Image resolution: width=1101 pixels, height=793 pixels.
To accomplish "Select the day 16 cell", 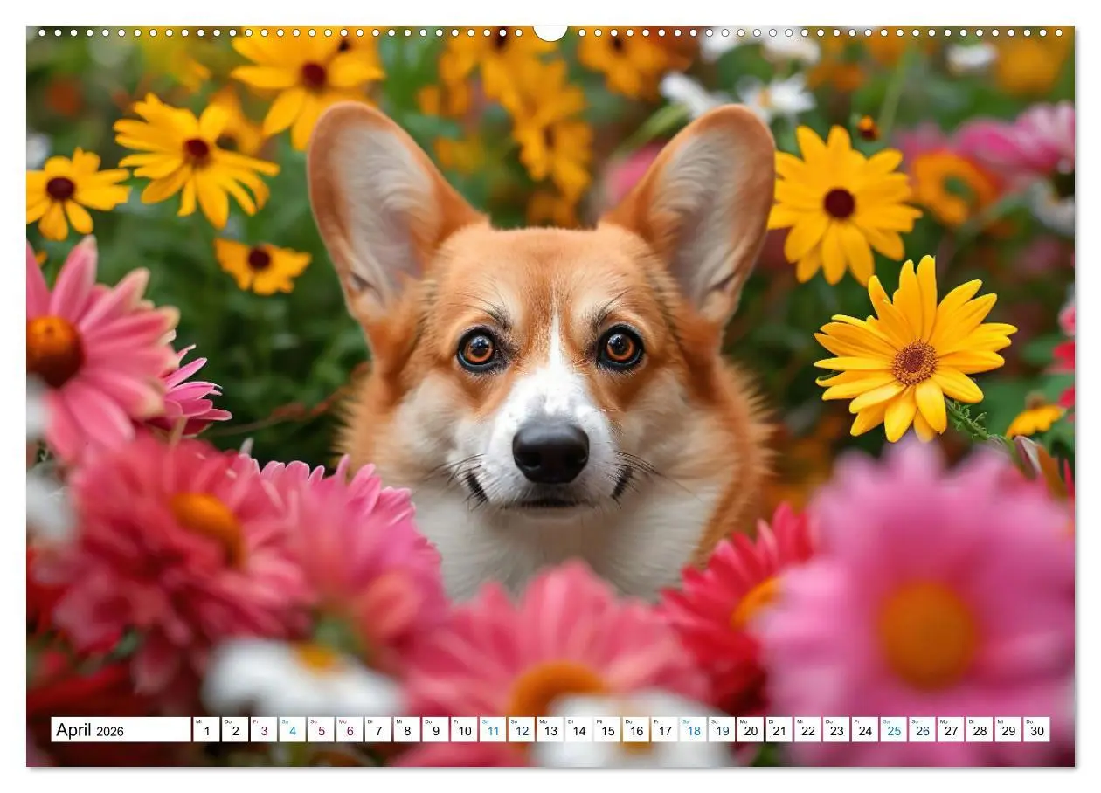I will [636, 730].
